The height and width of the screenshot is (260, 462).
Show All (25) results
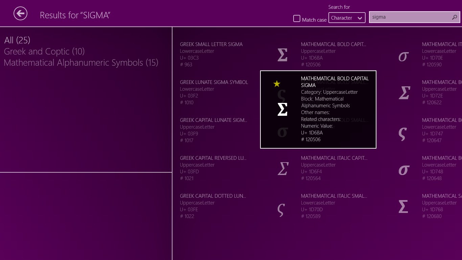[x=17, y=40]
